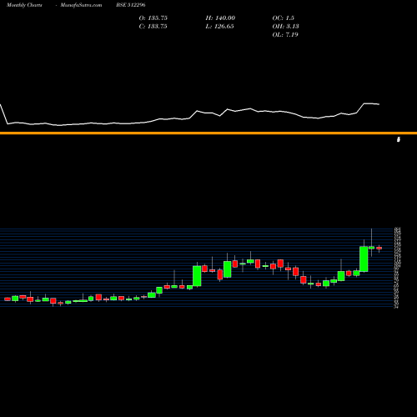The height and width of the screenshot is (417, 417).
Task: Click the 'OC: 1.5' value
Action: coord(284,18)
